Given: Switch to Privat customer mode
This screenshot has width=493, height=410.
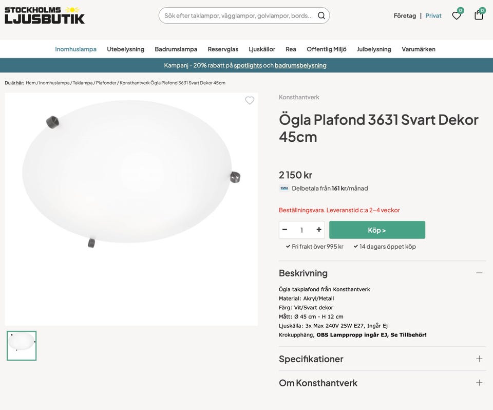Looking at the screenshot, I should [x=433, y=15].
